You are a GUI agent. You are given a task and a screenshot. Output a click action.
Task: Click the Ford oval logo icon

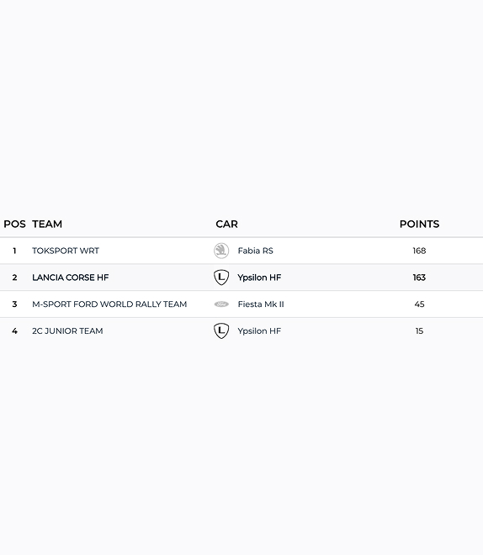pos(221,304)
